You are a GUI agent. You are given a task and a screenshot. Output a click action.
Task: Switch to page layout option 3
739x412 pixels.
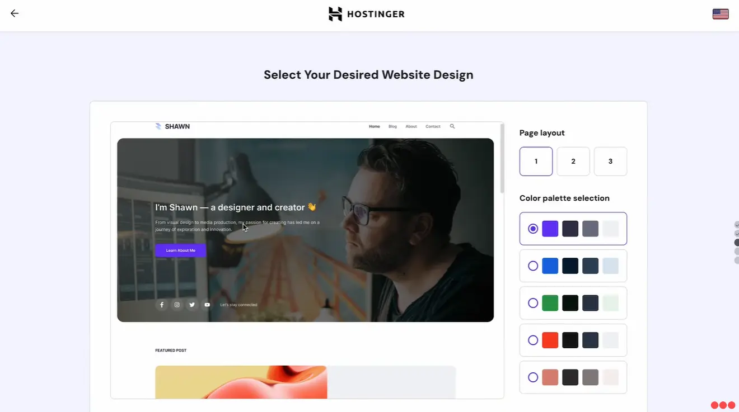(610, 161)
